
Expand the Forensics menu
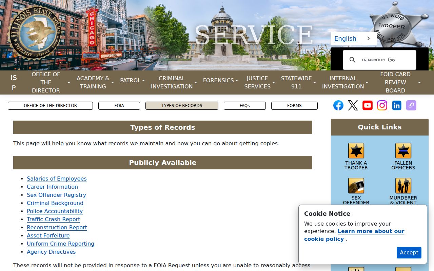click(x=220, y=80)
